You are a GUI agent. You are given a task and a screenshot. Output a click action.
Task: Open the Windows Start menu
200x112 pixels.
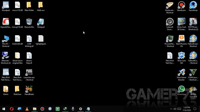pos(4,109)
